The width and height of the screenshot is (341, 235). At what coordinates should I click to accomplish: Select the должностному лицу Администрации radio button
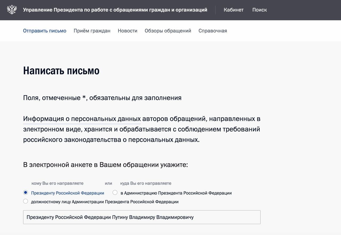(x=26, y=201)
